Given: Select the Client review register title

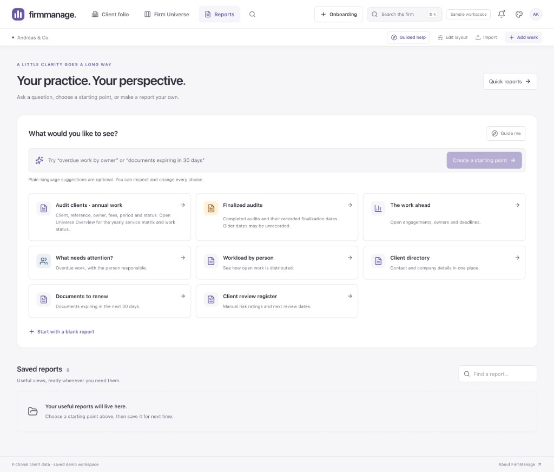Looking at the screenshot, I should (250, 296).
